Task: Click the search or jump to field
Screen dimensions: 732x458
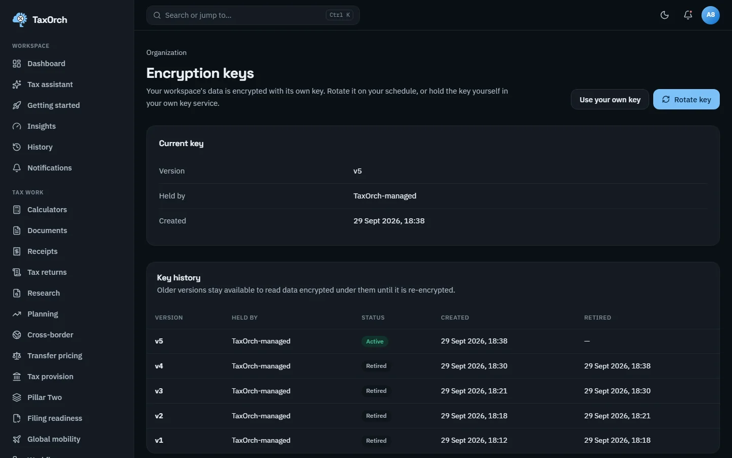Action: tap(253, 15)
